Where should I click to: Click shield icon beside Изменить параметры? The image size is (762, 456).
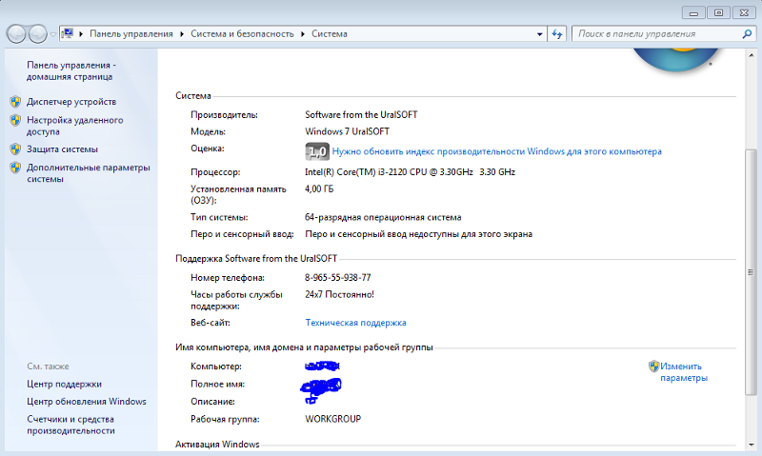[653, 367]
